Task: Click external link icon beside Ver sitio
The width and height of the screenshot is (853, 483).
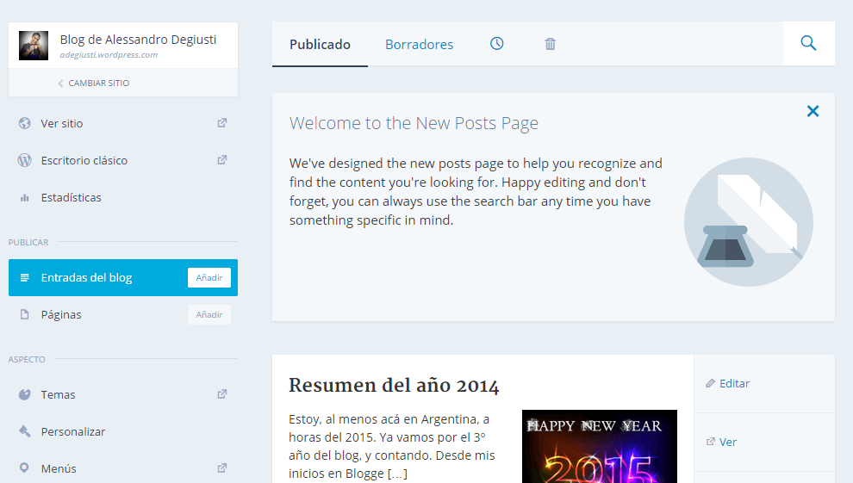Action: pyautogui.click(x=222, y=123)
